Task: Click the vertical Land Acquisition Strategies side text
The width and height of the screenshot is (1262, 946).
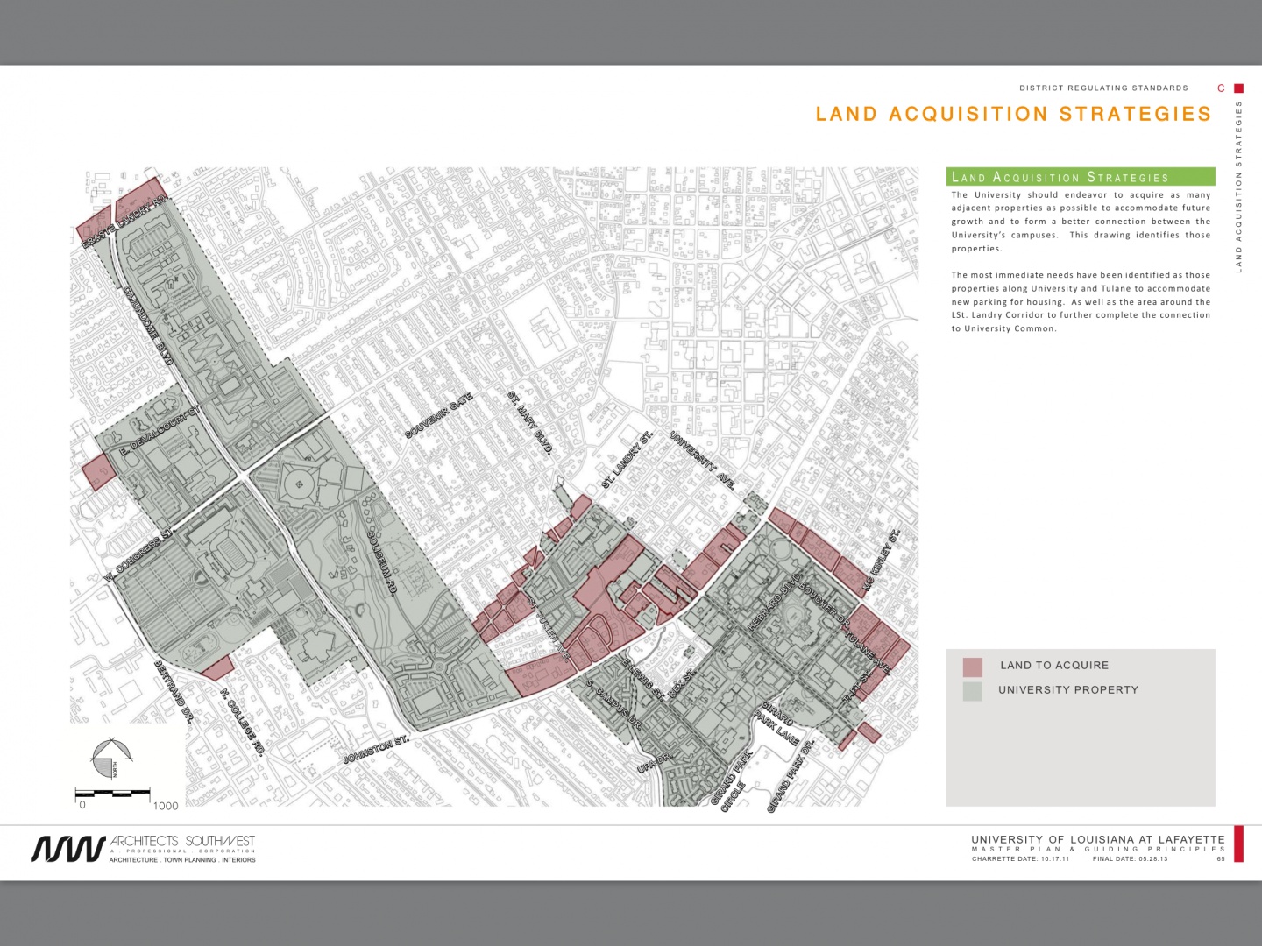Action: click(x=1239, y=187)
